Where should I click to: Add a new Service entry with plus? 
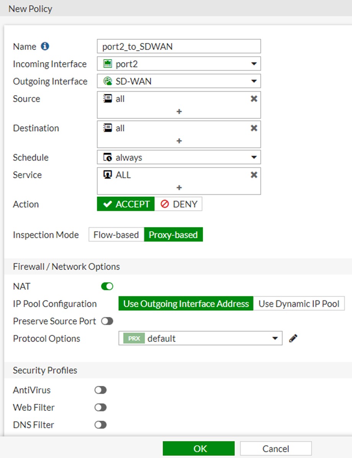pyautogui.click(x=179, y=188)
